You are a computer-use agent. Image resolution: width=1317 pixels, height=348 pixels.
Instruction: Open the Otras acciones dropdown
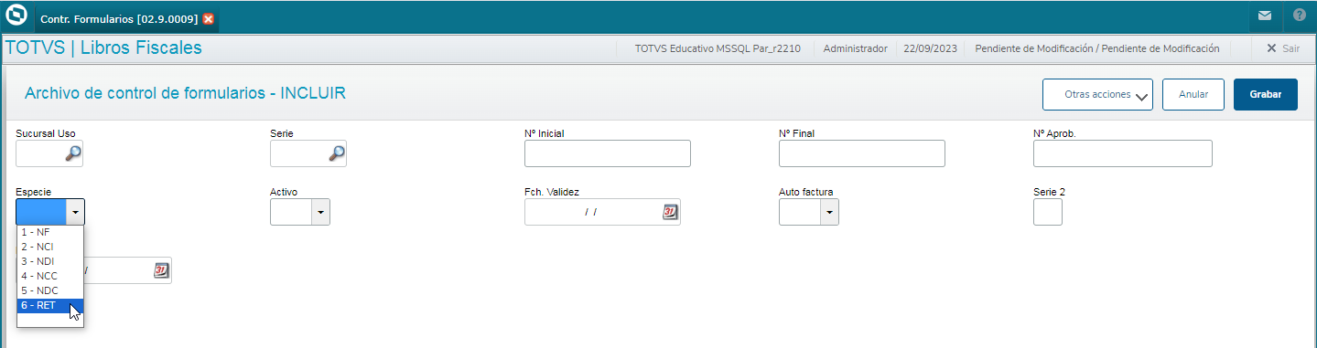1097,94
